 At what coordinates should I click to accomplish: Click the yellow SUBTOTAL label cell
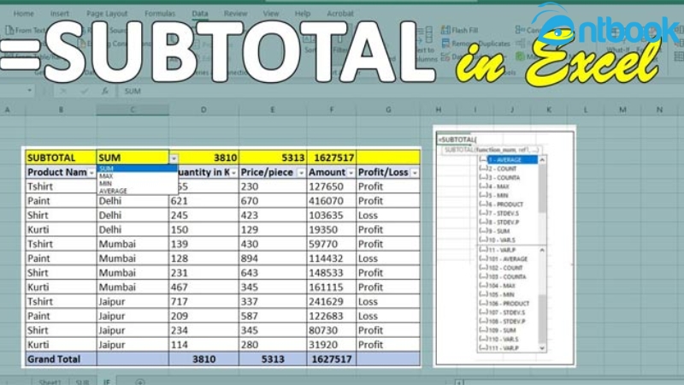(61, 157)
